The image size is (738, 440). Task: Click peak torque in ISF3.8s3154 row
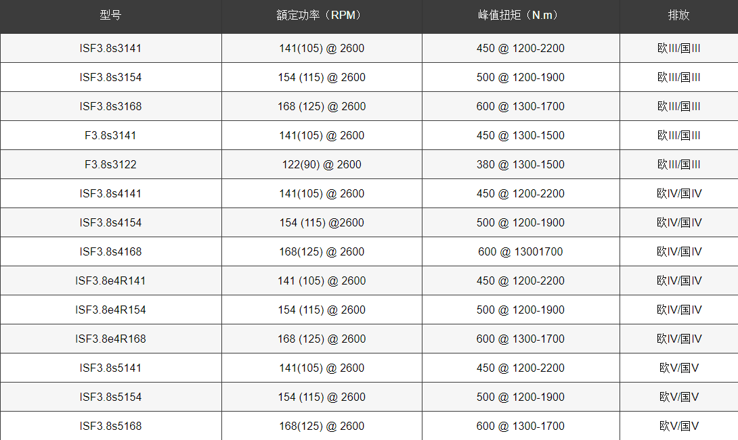tap(521, 78)
